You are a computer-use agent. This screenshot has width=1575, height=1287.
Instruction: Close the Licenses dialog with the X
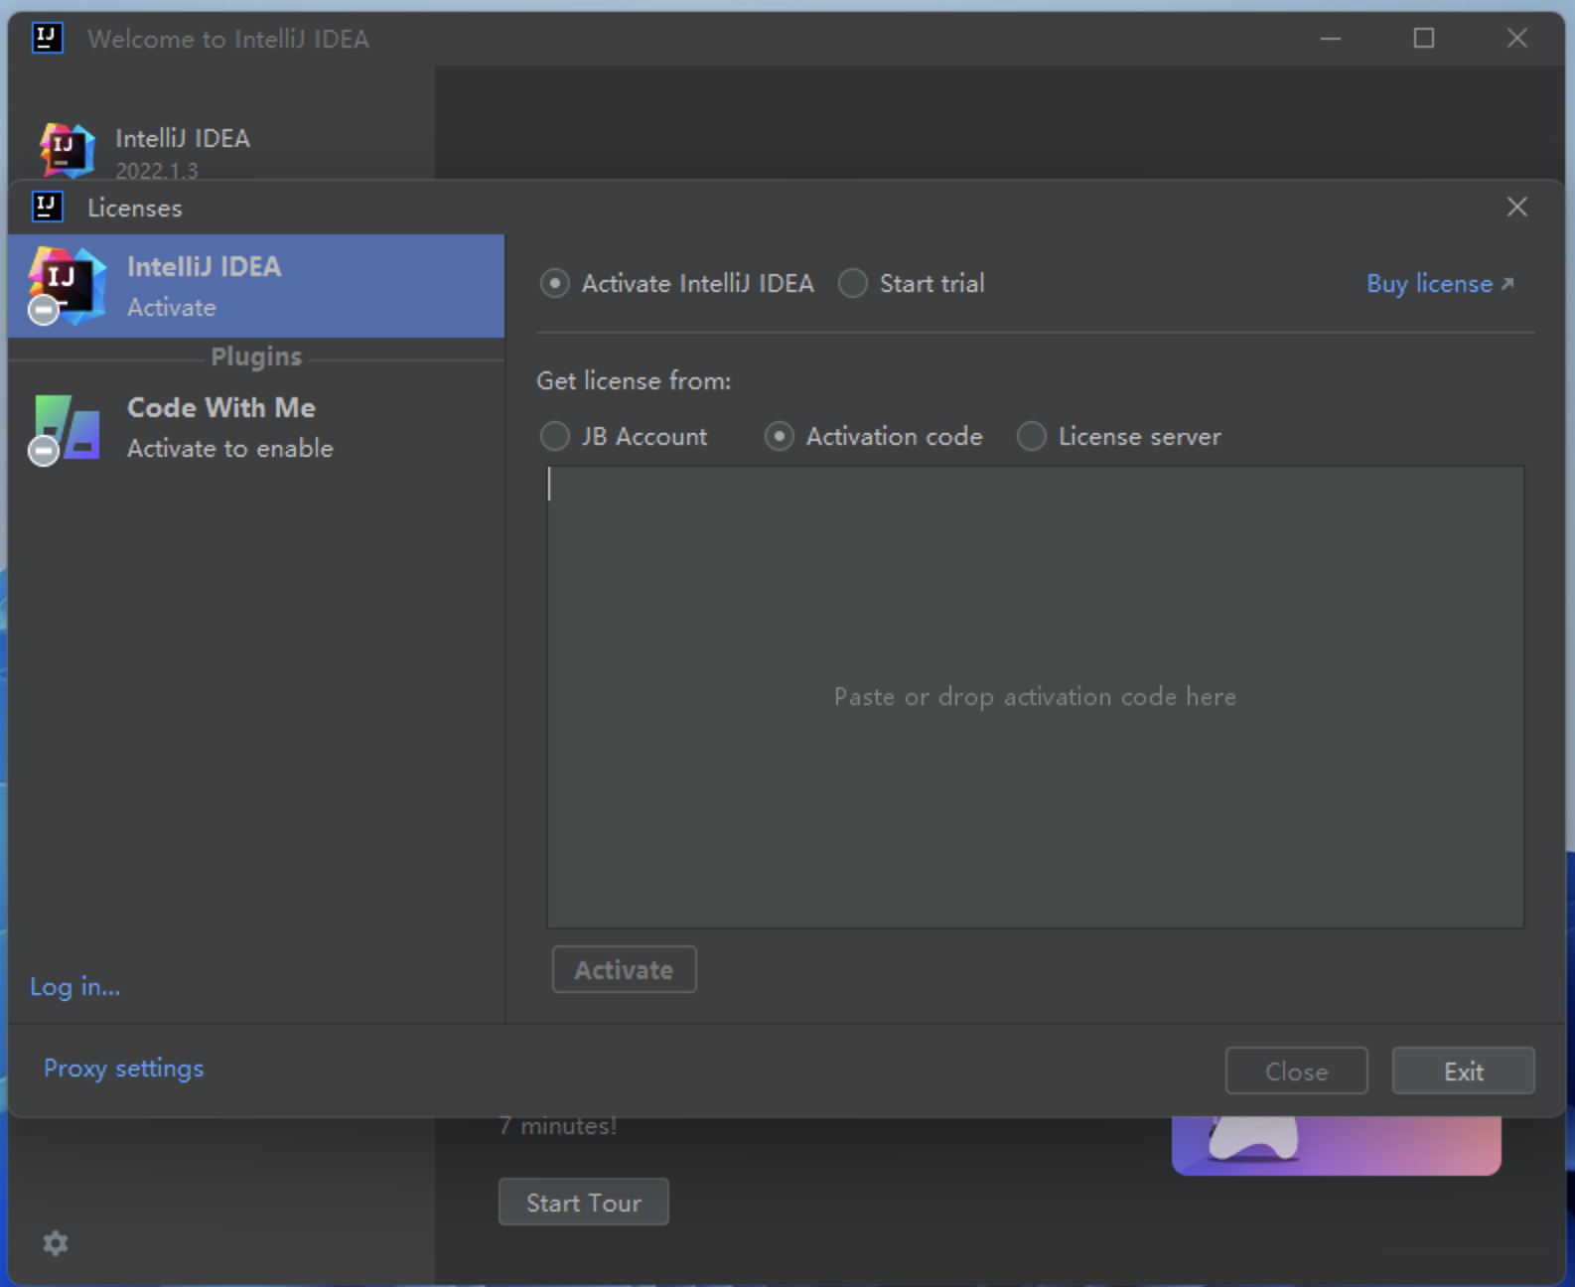click(1516, 207)
